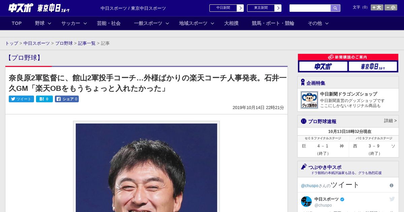Open the 新聞購読のご案内 banner heading

(x=348, y=57)
